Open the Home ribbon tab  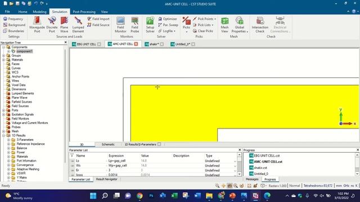pyautogui.click(x=22, y=12)
